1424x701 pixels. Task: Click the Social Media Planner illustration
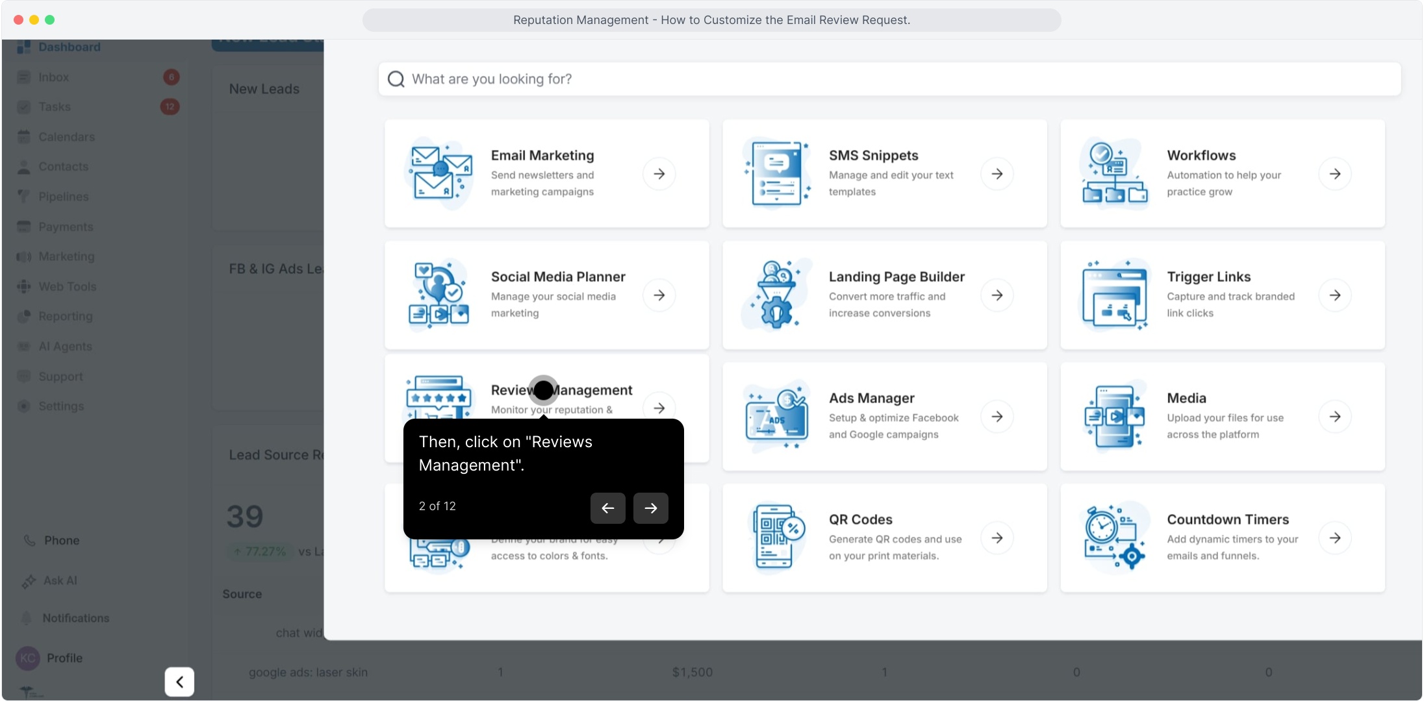coord(439,295)
